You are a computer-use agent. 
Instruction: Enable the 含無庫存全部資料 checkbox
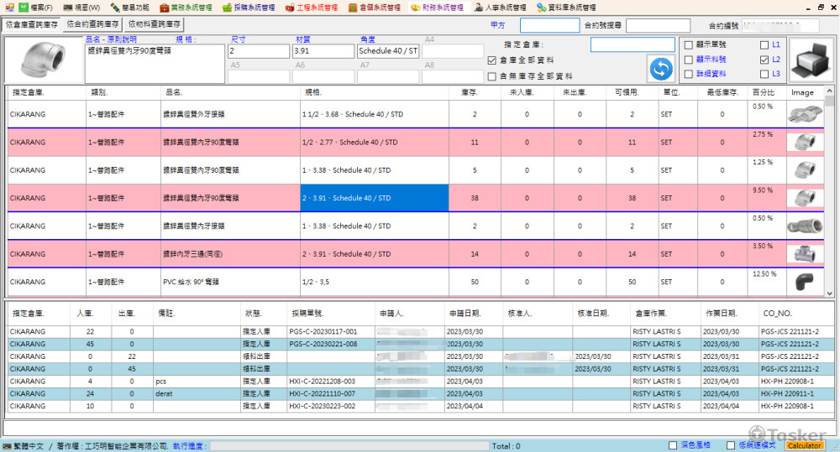tap(492, 75)
